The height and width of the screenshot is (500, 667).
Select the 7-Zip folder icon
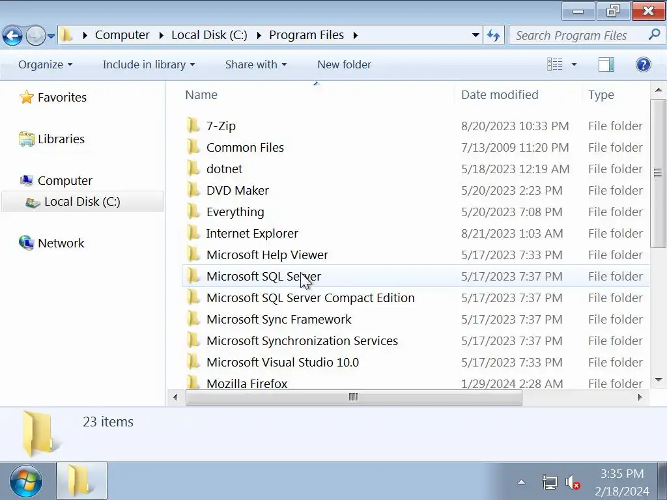coord(193,126)
